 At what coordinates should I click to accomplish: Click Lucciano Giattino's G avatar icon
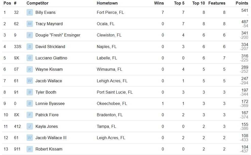click(30, 58)
